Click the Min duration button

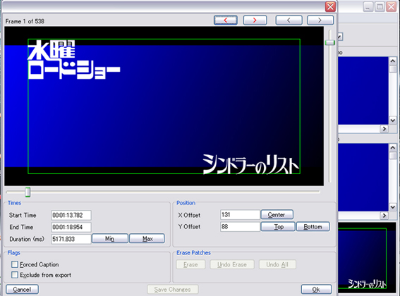click(109, 239)
